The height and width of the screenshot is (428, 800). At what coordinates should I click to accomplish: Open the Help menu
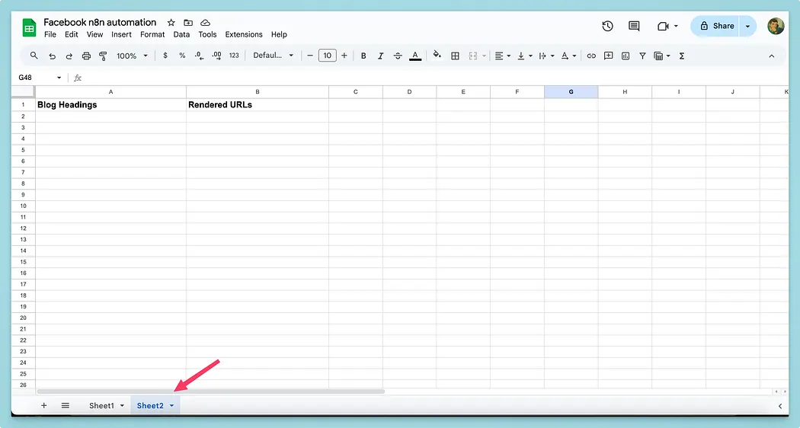click(279, 35)
